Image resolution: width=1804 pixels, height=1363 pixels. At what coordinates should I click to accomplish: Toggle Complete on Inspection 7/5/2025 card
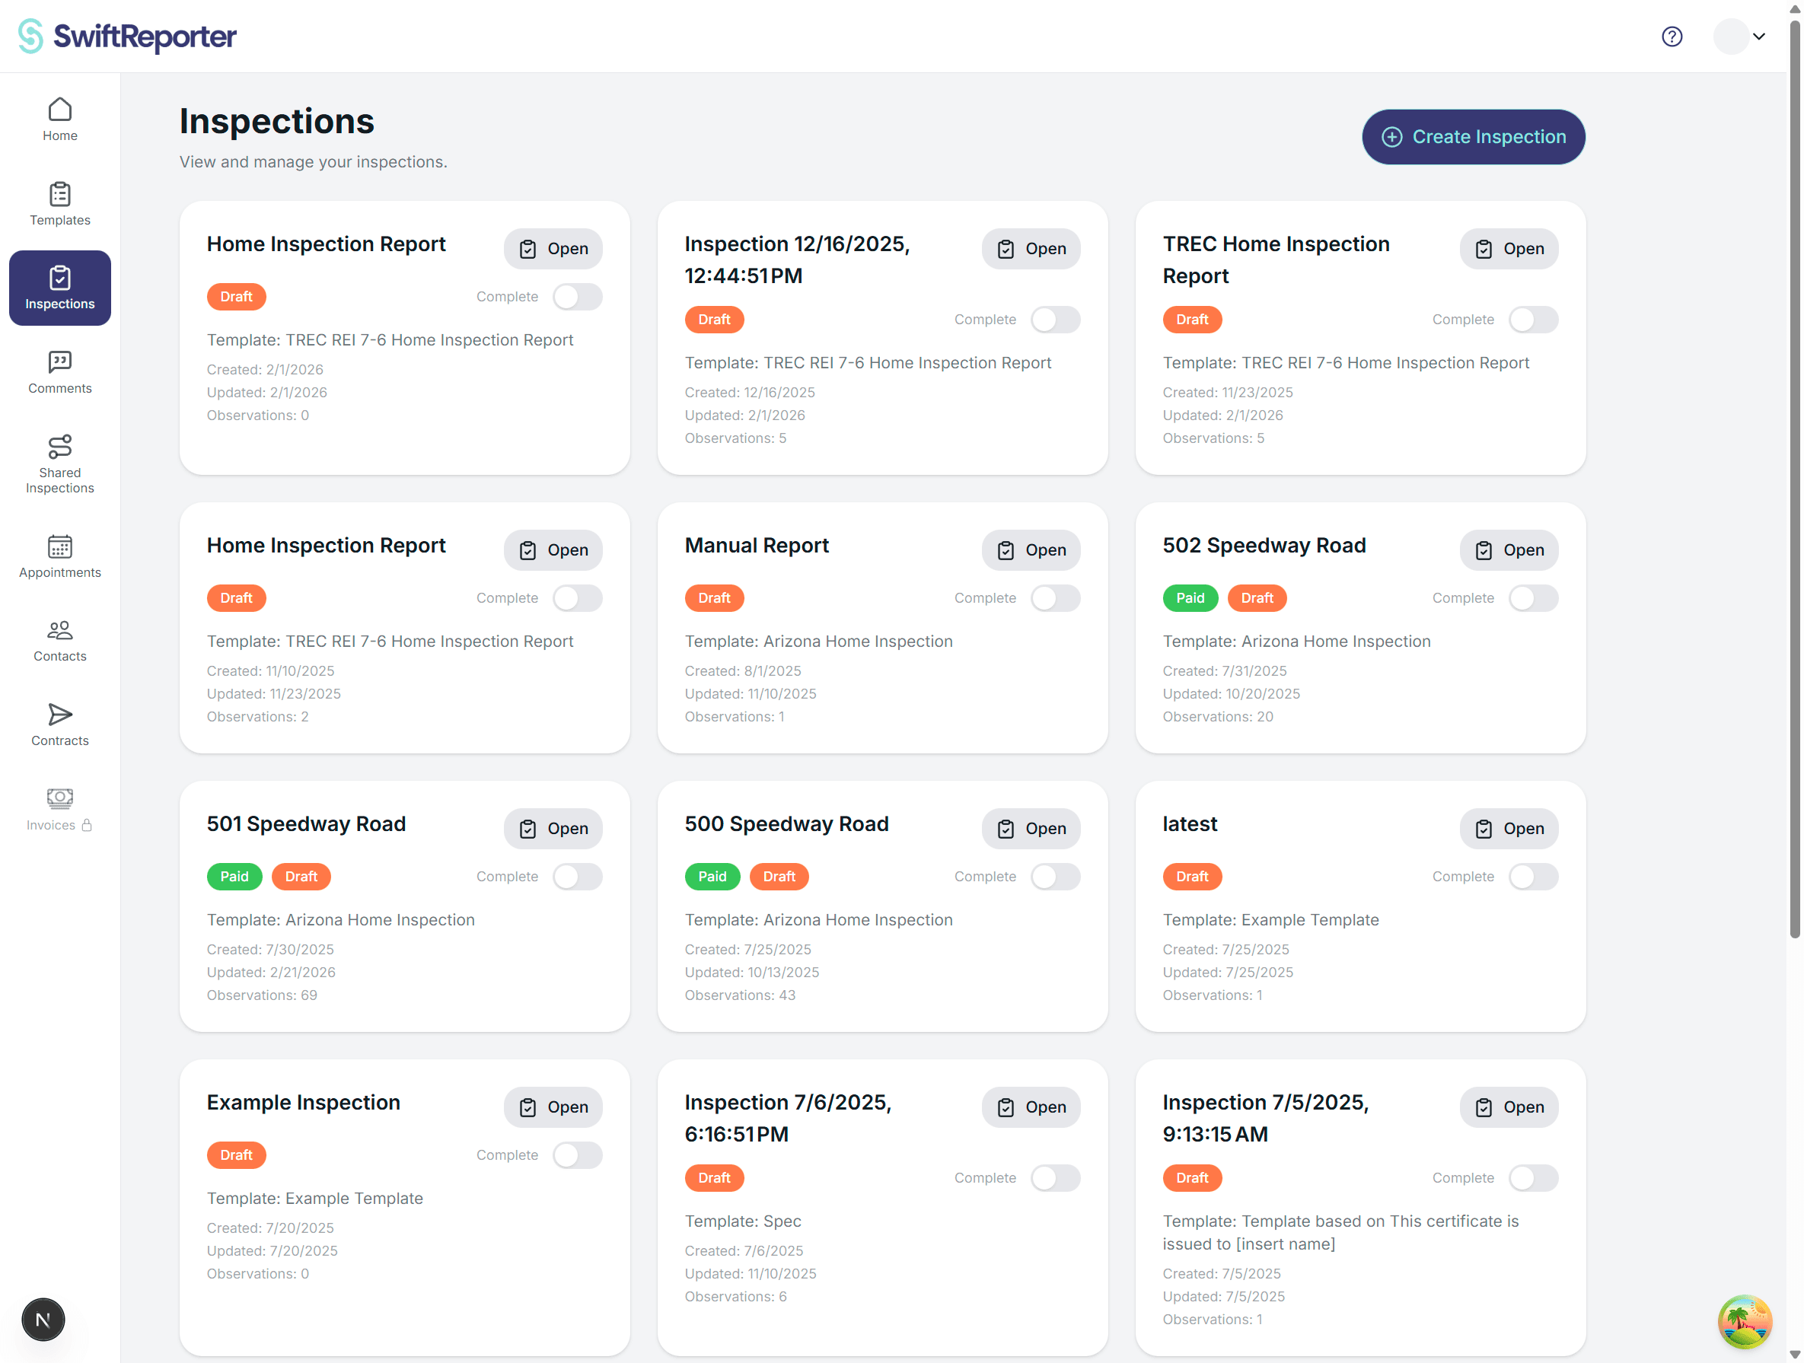click(1533, 1178)
